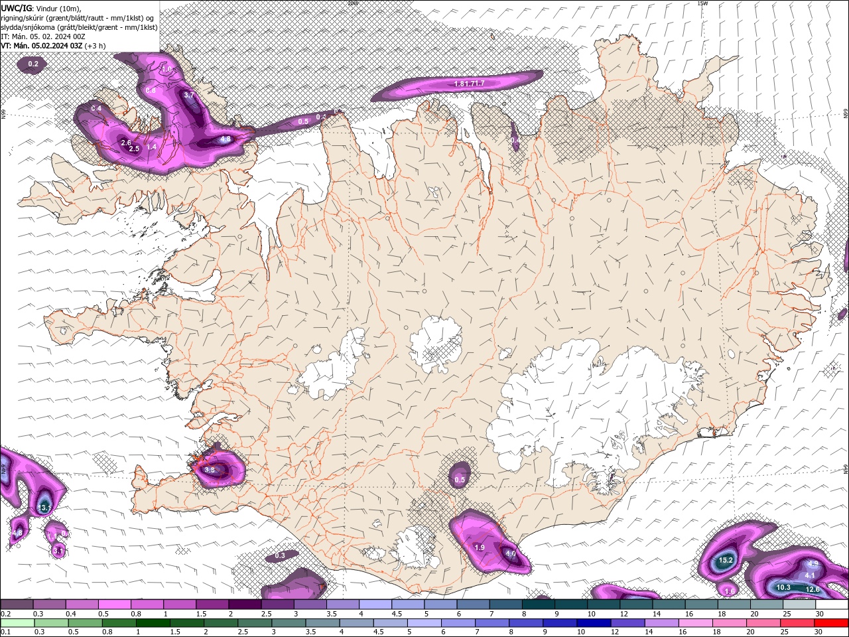849x637 pixels.
Task: Click the lavender swatch between 4 and 4.5 upper scale
Action: (375, 604)
